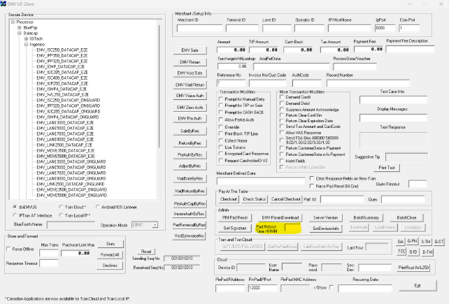Open the Operation Mode CERT dropdown
Viewport: 449px width, 304px height.
pyautogui.click(x=155, y=225)
